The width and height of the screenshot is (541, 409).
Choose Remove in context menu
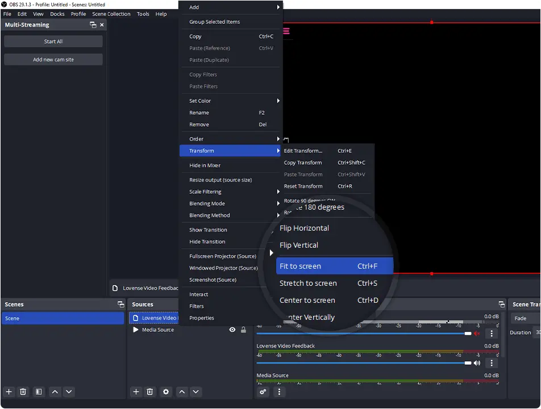(x=230, y=124)
